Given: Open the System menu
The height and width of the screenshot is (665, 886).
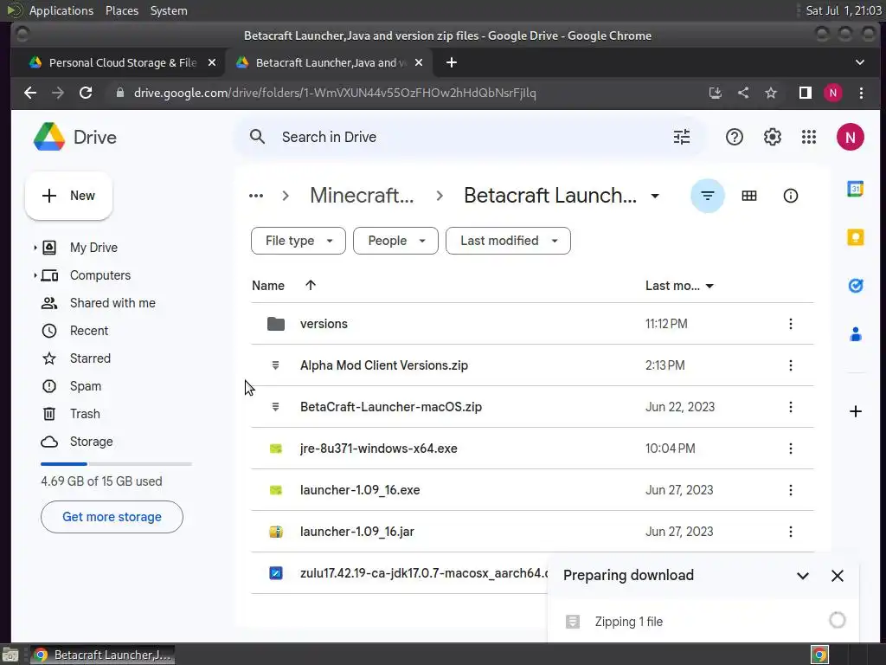Looking at the screenshot, I should pos(169,10).
